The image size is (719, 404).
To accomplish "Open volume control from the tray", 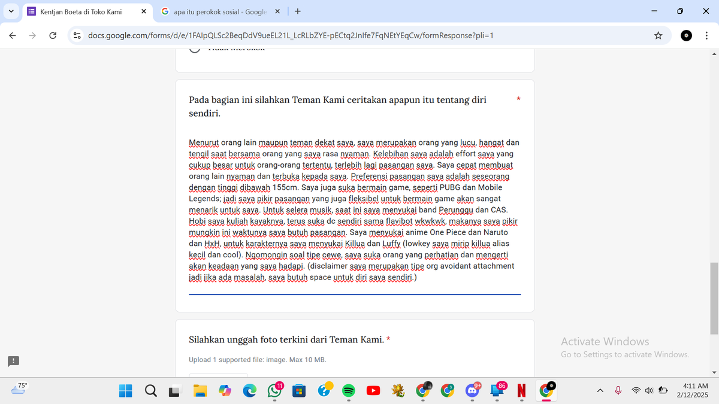I will coord(649,390).
